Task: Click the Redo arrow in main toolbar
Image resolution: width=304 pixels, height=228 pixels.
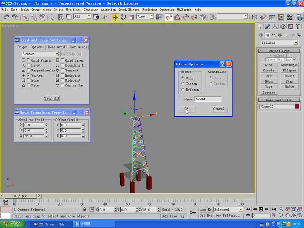Action: 15,17
